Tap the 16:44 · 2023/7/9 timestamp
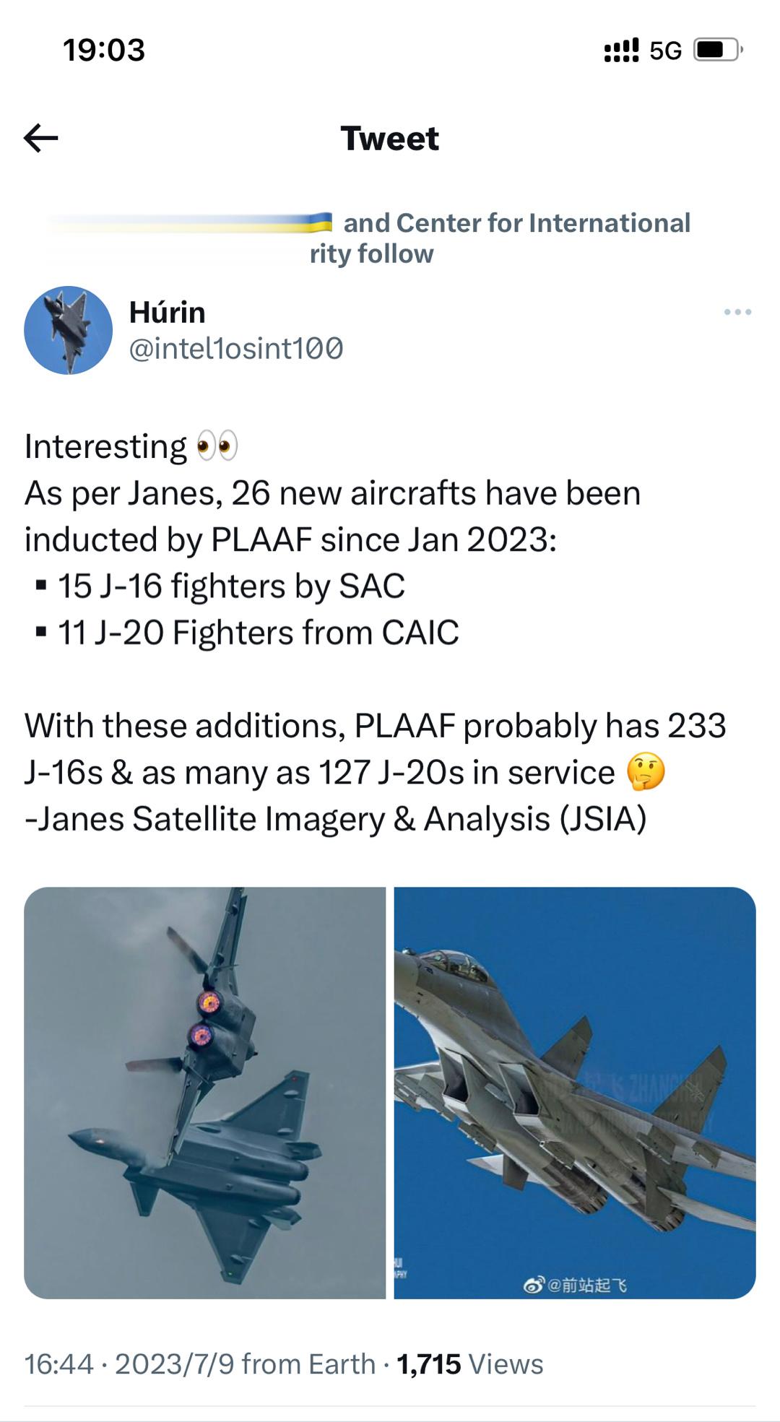This screenshot has width=780, height=1422. 129,1364
